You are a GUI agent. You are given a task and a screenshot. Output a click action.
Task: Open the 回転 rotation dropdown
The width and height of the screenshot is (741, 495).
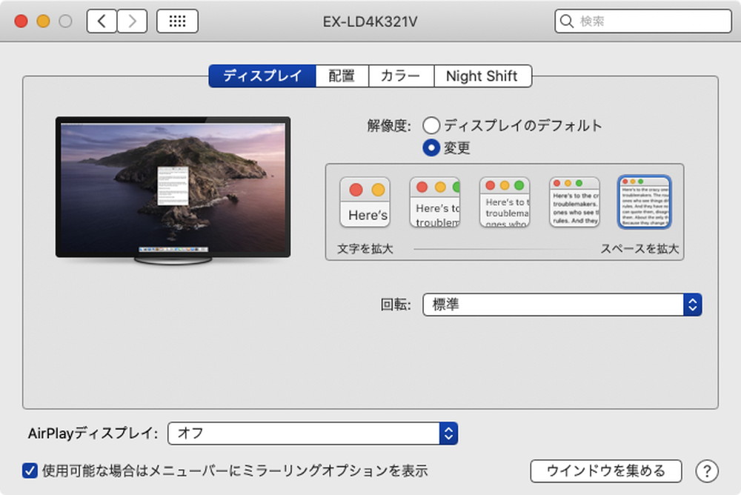point(562,305)
